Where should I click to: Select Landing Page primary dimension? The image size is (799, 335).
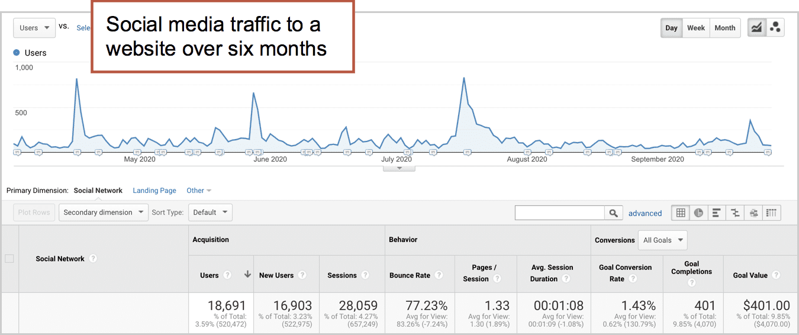pyautogui.click(x=154, y=191)
